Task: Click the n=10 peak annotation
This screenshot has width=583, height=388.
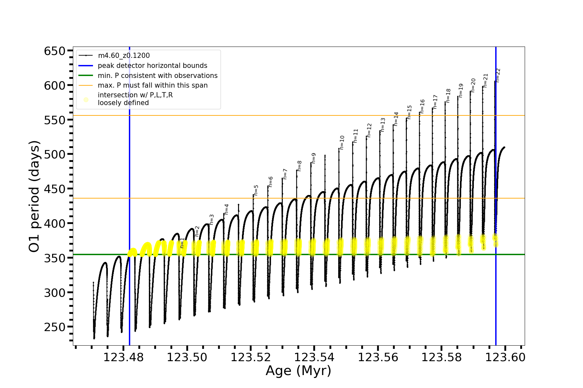Action: pos(342,143)
